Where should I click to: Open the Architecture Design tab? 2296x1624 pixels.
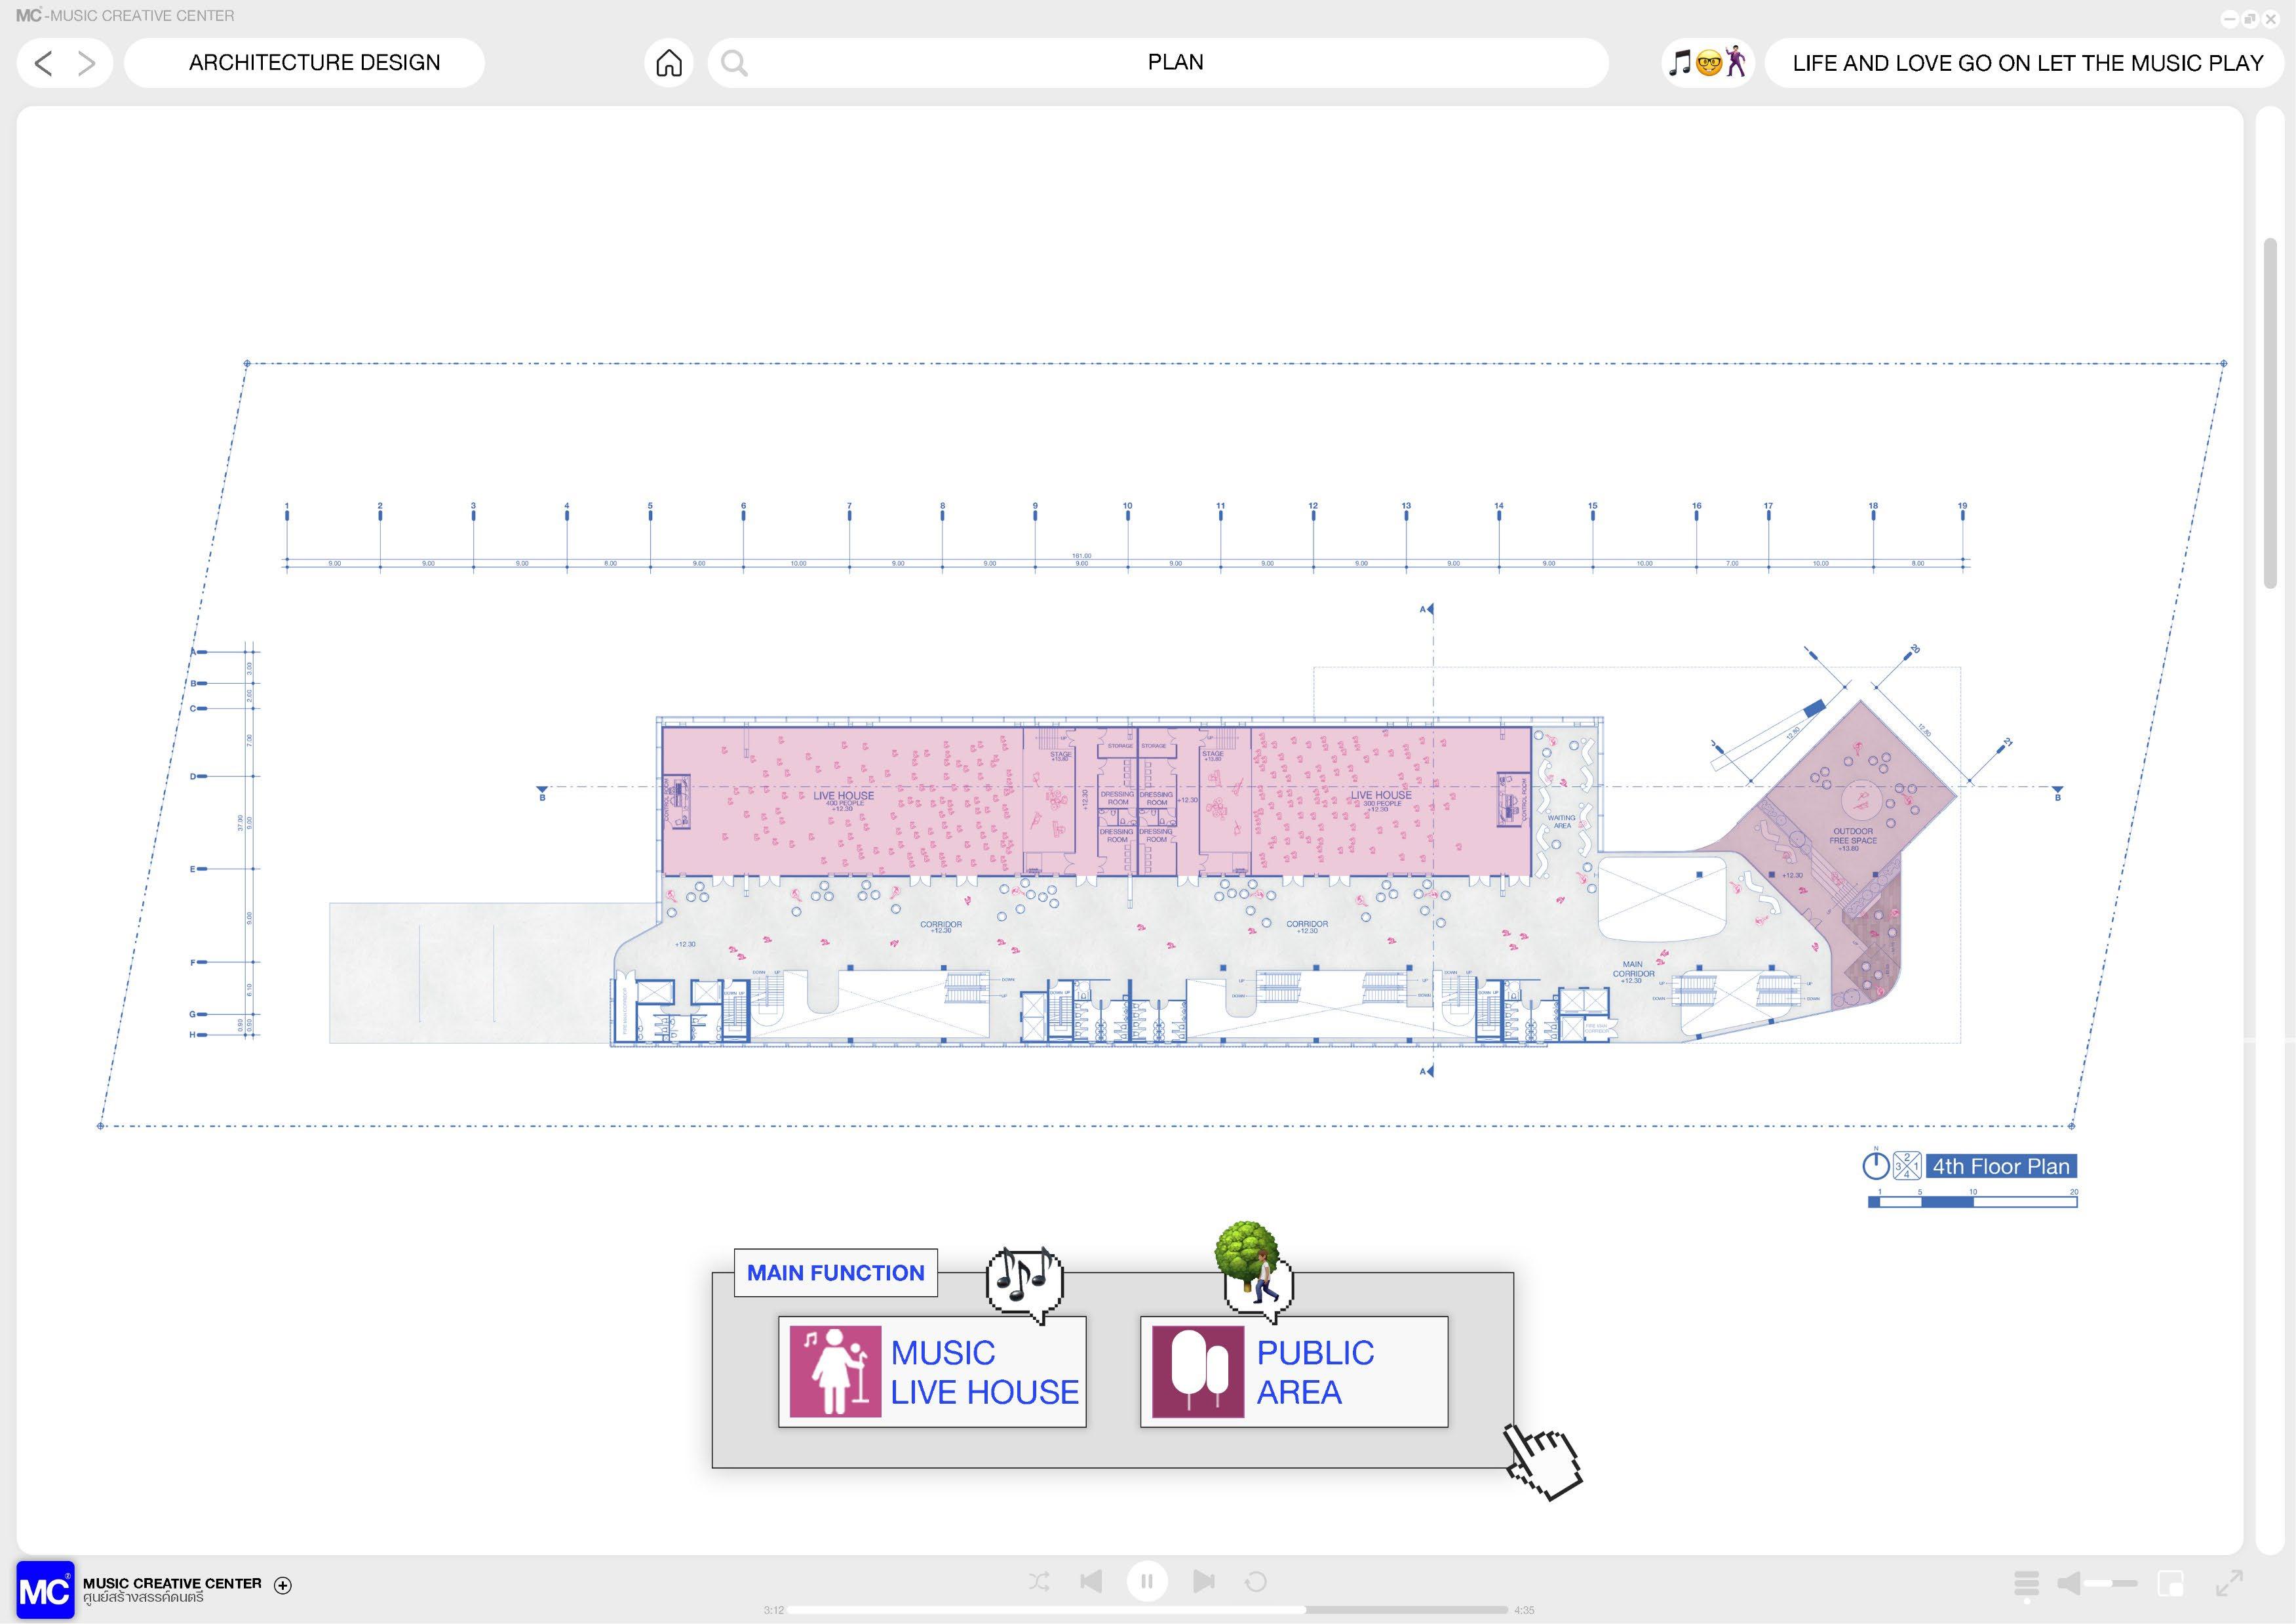click(x=314, y=63)
